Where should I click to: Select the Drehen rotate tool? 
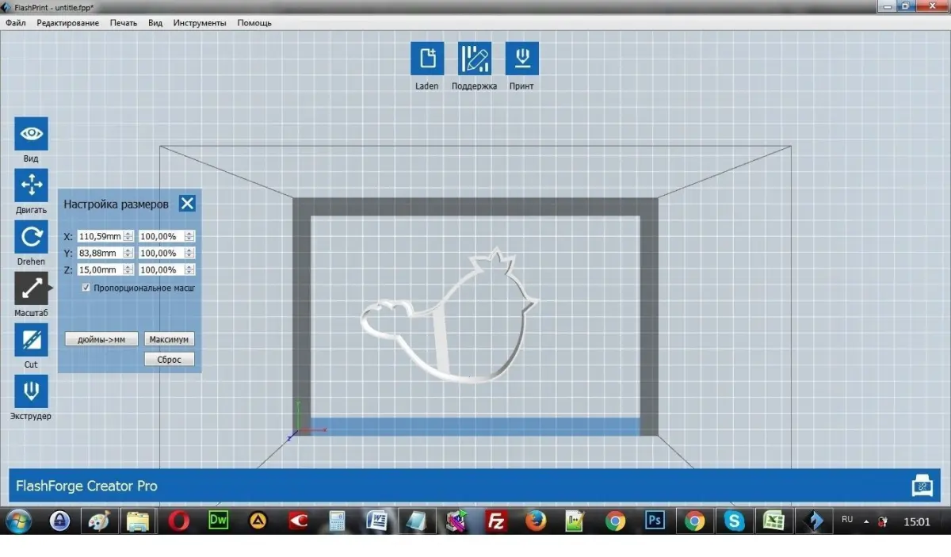[32, 237]
